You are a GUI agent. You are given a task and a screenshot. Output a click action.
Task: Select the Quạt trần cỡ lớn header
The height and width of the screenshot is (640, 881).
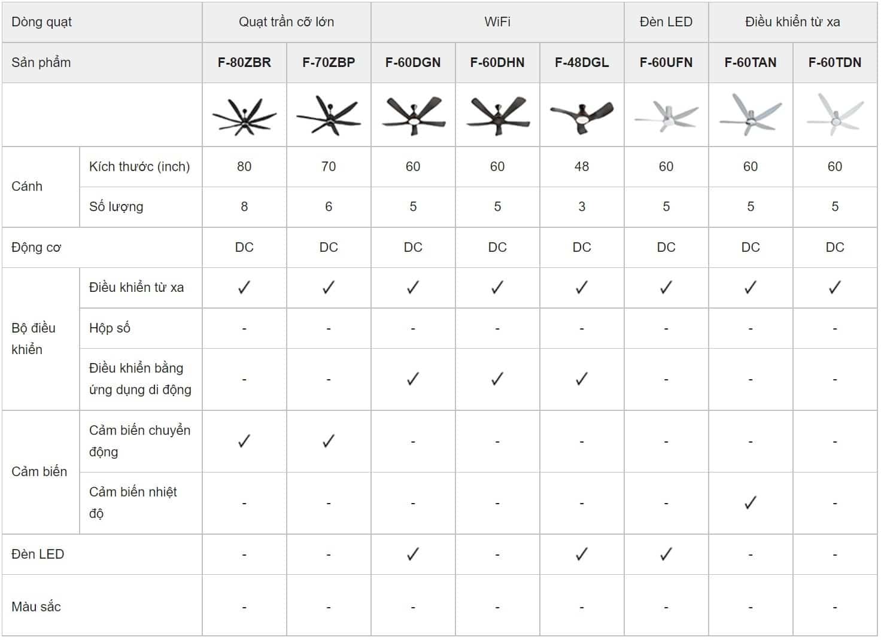(x=286, y=22)
